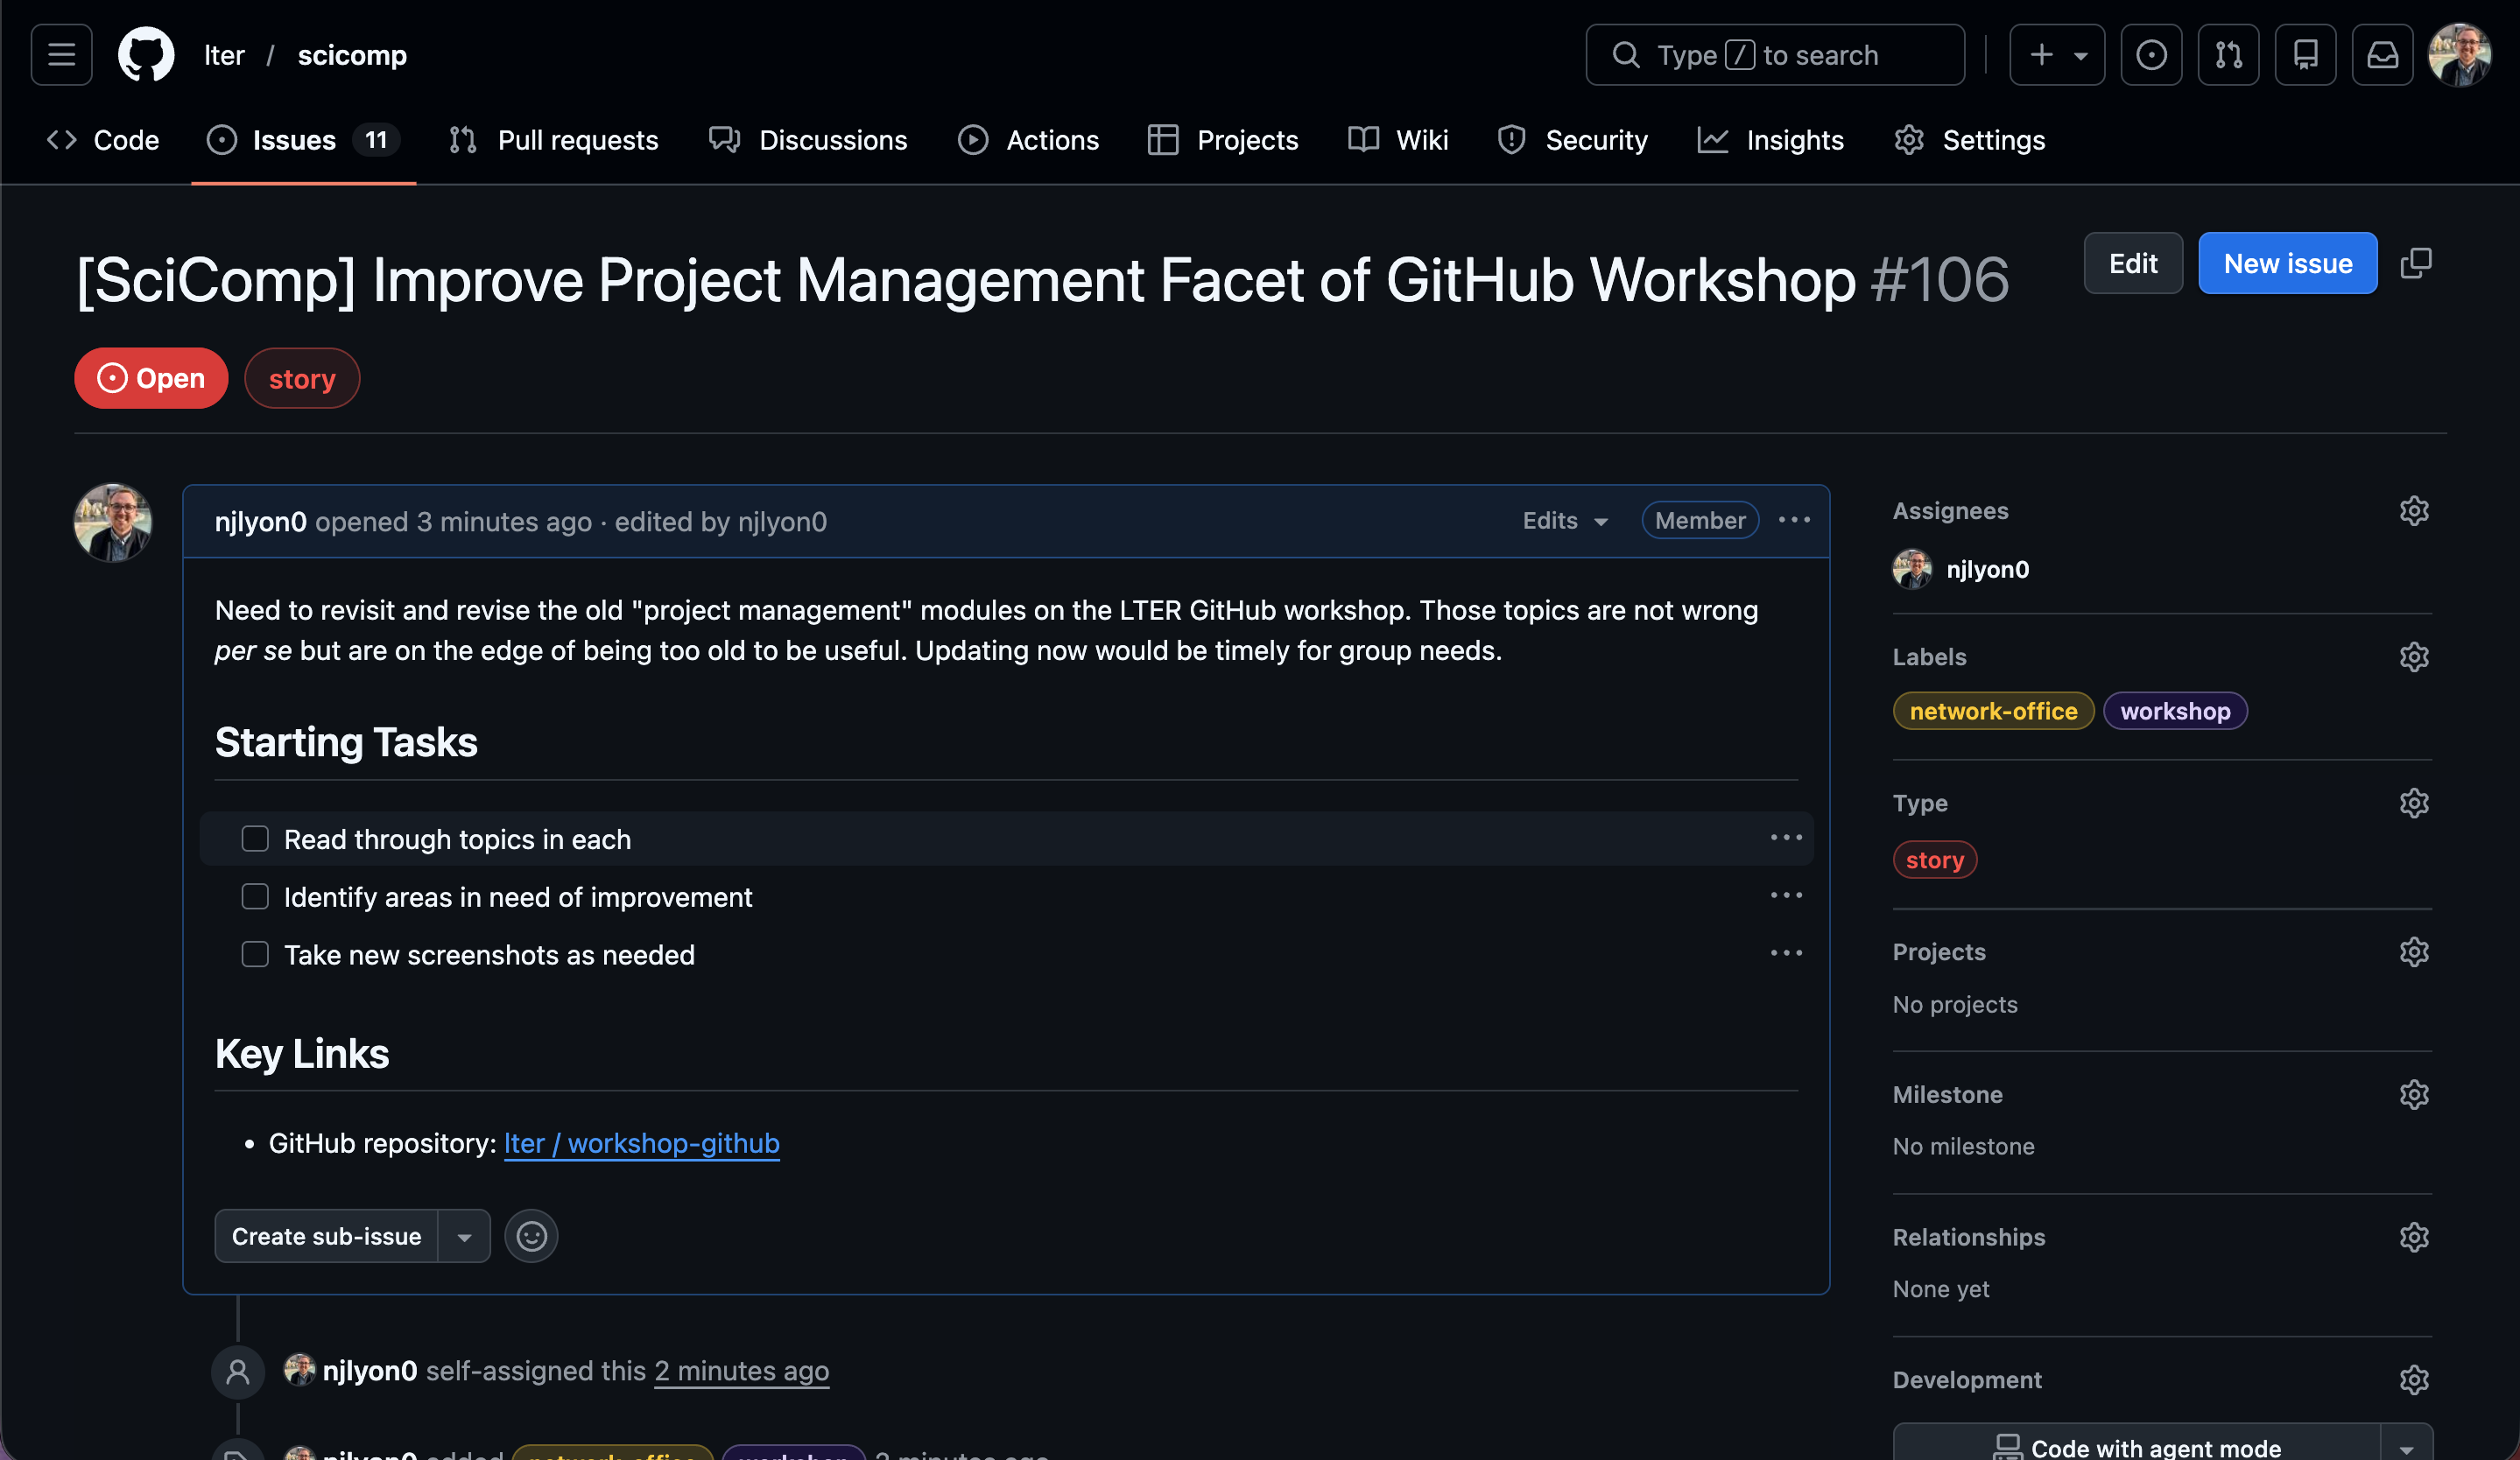Open the lter / workshop-github link
The height and width of the screenshot is (1460, 2520).
click(x=641, y=1143)
